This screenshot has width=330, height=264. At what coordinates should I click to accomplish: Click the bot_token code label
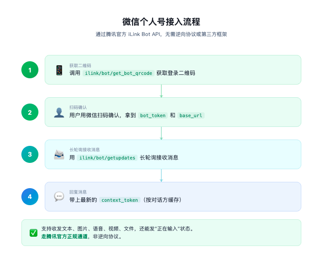tap(152, 115)
